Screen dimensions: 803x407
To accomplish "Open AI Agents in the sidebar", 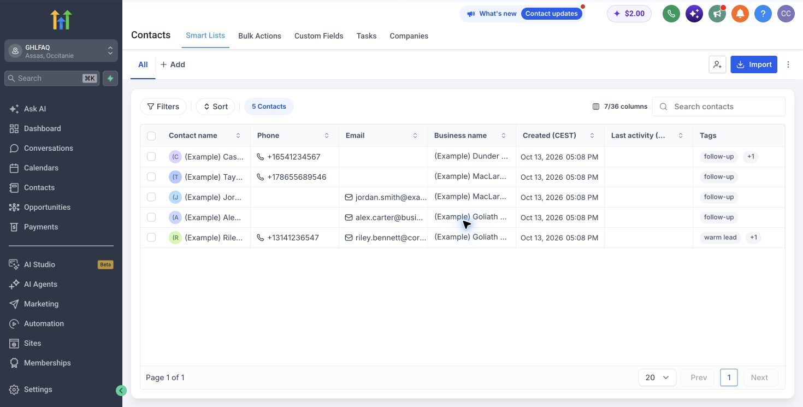I will [40, 284].
